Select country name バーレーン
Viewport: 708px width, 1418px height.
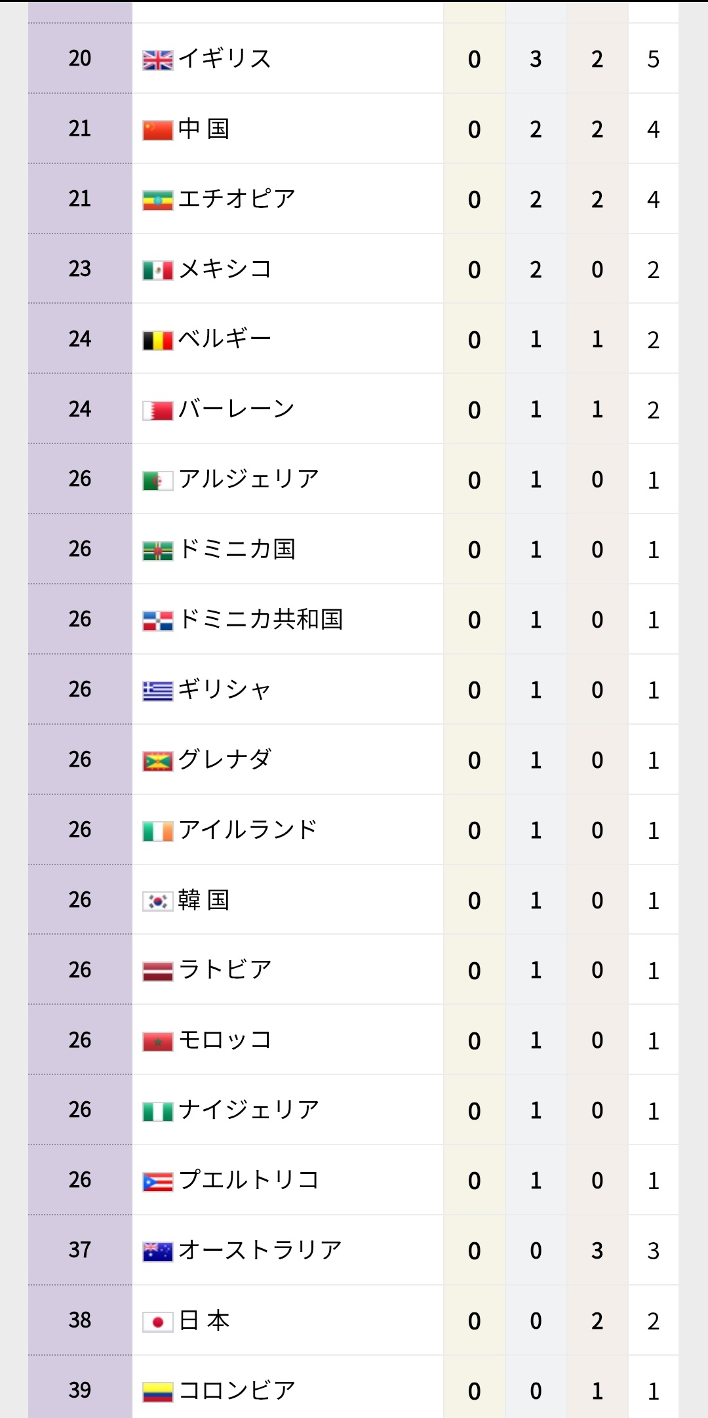pos(237,409)
